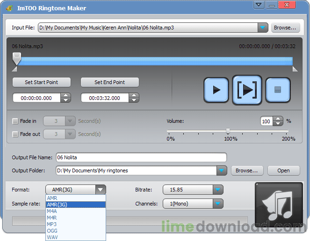Click the 200% volume label
310x241 pixels.
(x=288, y=139)
